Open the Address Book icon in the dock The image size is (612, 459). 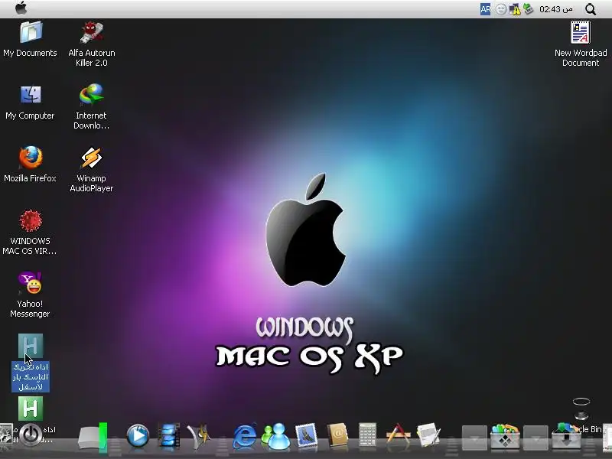(337, 435)
